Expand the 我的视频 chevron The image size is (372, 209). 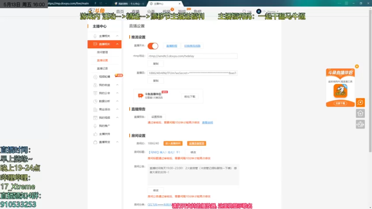117,118
